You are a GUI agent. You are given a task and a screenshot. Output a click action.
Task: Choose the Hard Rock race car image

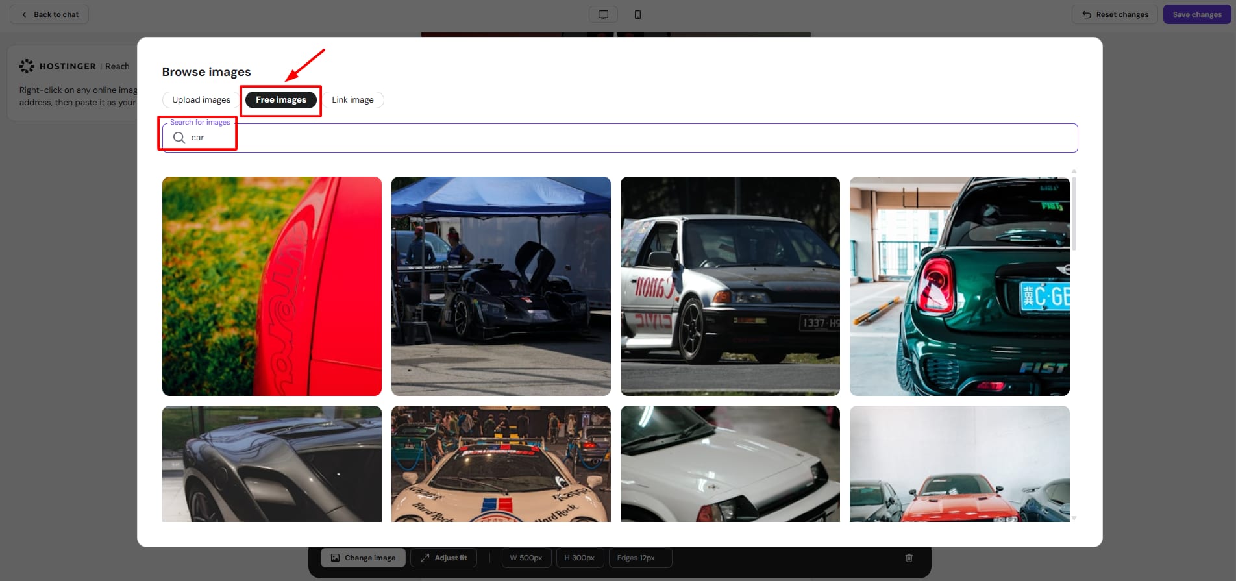pyautogui.click(x=501, y=464)
